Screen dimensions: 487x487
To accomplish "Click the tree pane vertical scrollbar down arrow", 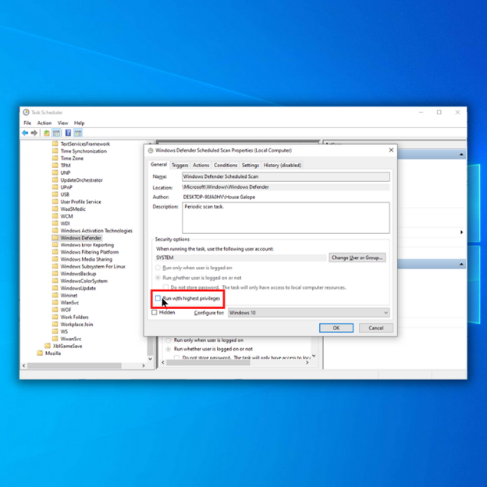I will (x=151, y=359).
